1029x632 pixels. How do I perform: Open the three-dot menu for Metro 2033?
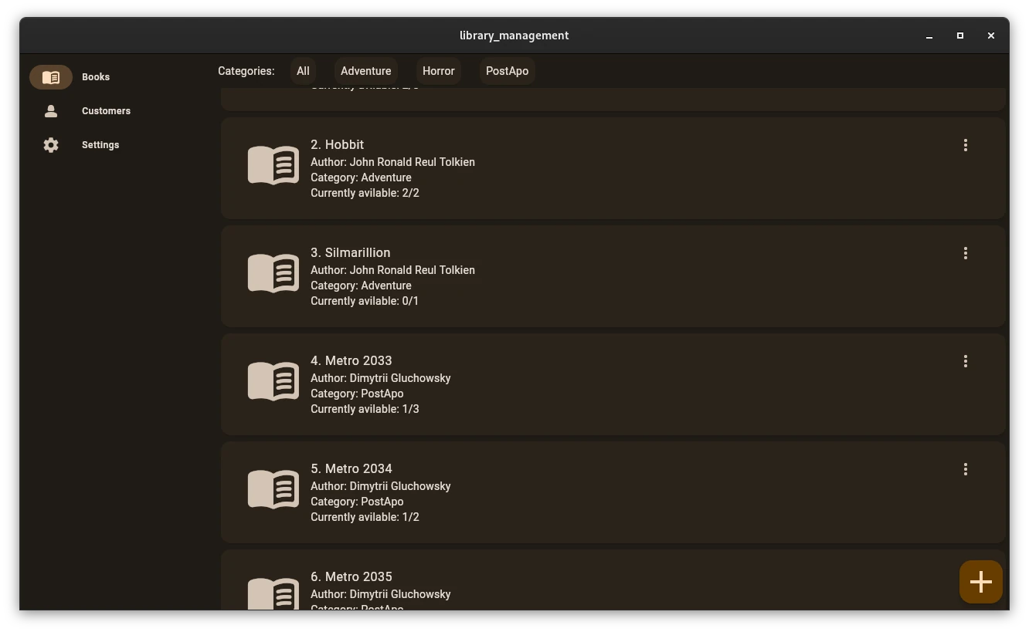[x=966, y=361]
